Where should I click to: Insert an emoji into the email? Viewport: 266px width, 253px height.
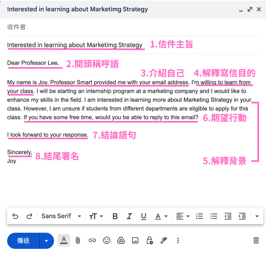pyautogui.click(x=107, y=240)
